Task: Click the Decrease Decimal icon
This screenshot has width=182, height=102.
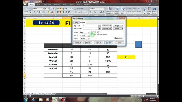Action: click(103, 12)
